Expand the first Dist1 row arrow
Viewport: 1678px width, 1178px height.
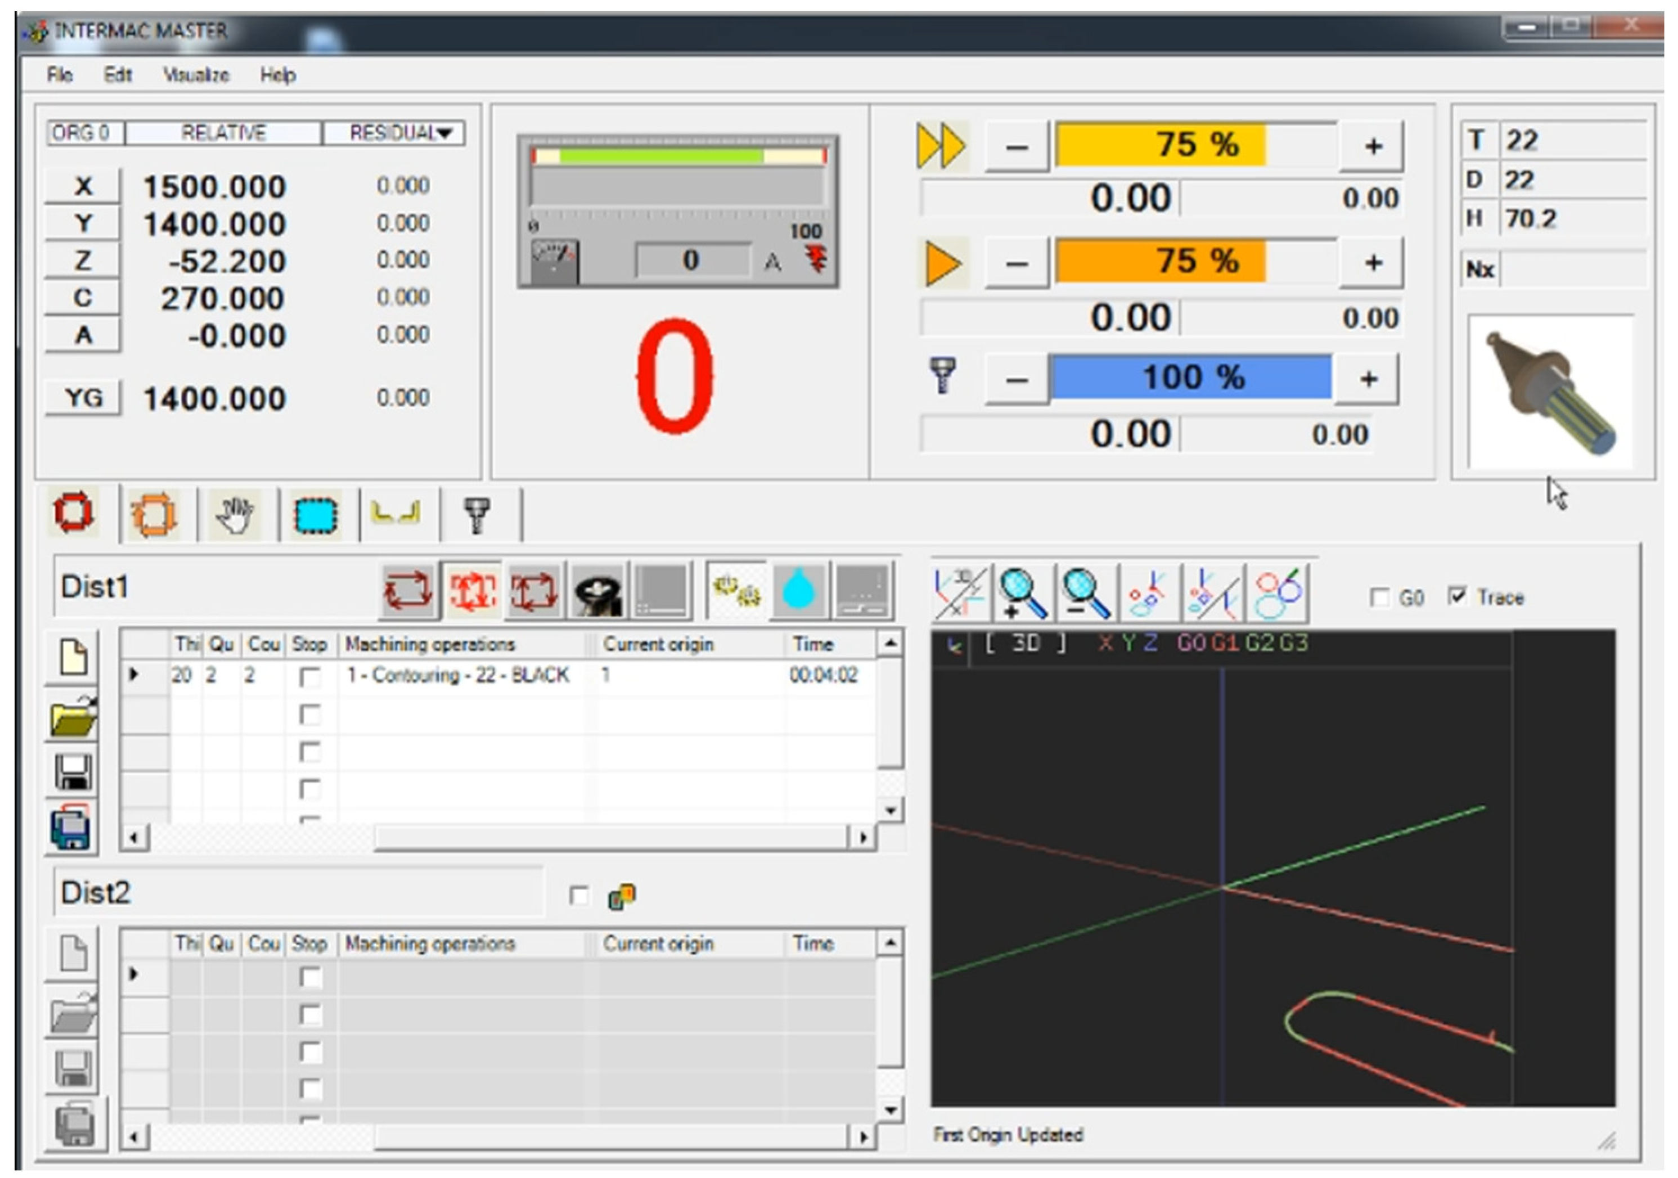134,675
